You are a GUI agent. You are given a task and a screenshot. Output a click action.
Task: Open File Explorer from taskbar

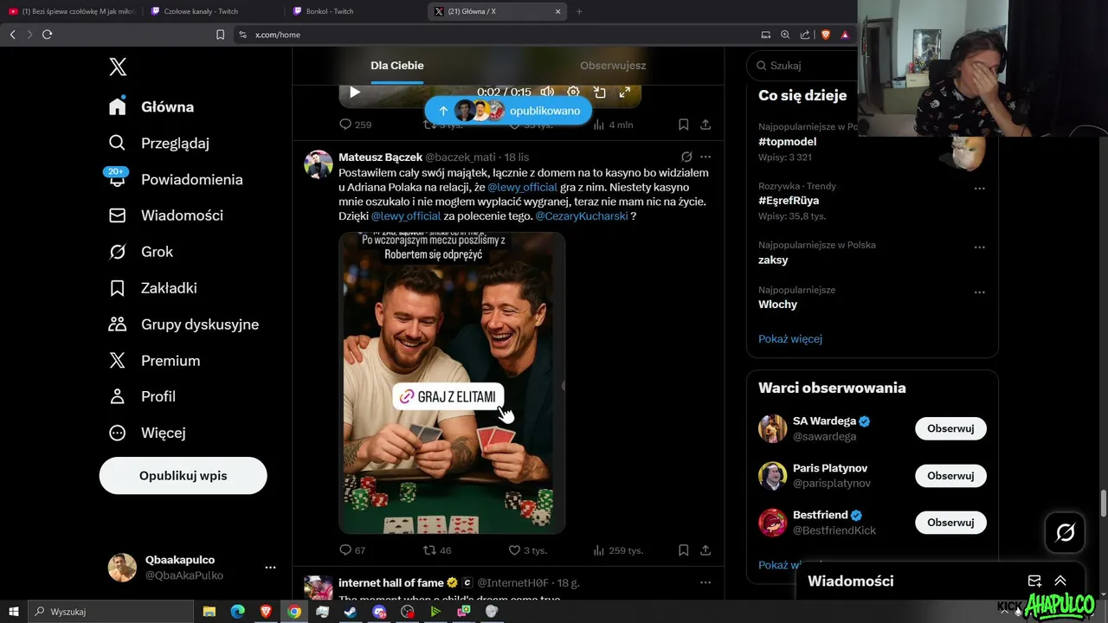pyautogui.click(x=209, y=612)
